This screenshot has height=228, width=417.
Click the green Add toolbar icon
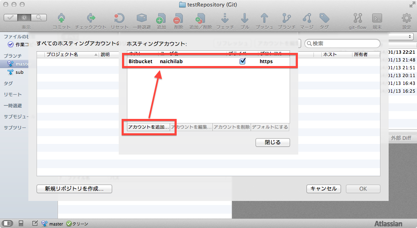coord(161,18)
